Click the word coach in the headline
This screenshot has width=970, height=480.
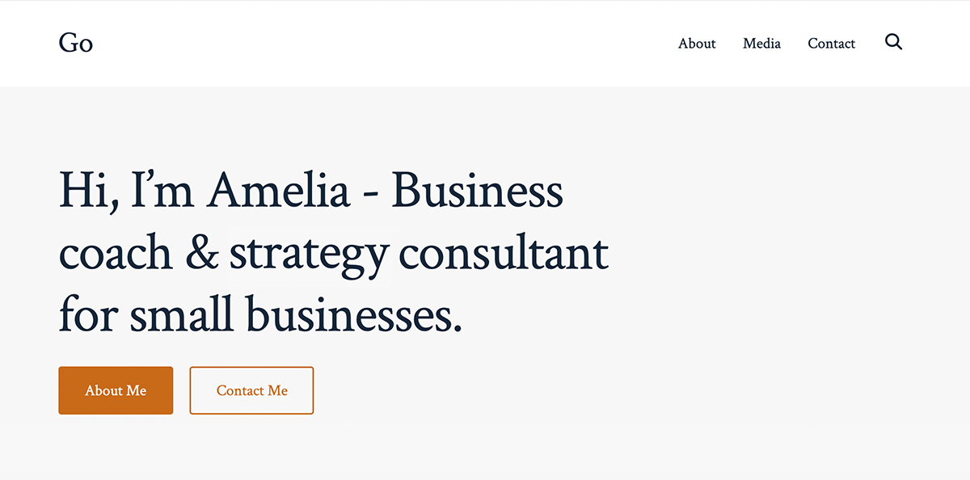click(x=116, y=254)
